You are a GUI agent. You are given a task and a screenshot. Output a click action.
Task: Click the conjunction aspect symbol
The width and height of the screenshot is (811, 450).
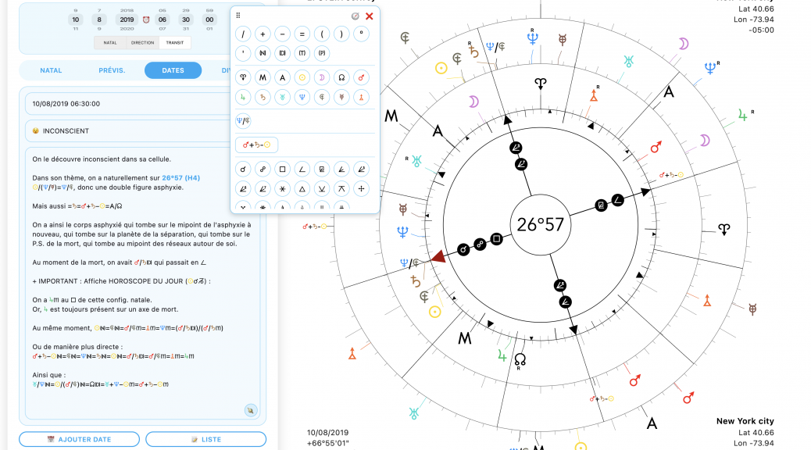[243, 168]
